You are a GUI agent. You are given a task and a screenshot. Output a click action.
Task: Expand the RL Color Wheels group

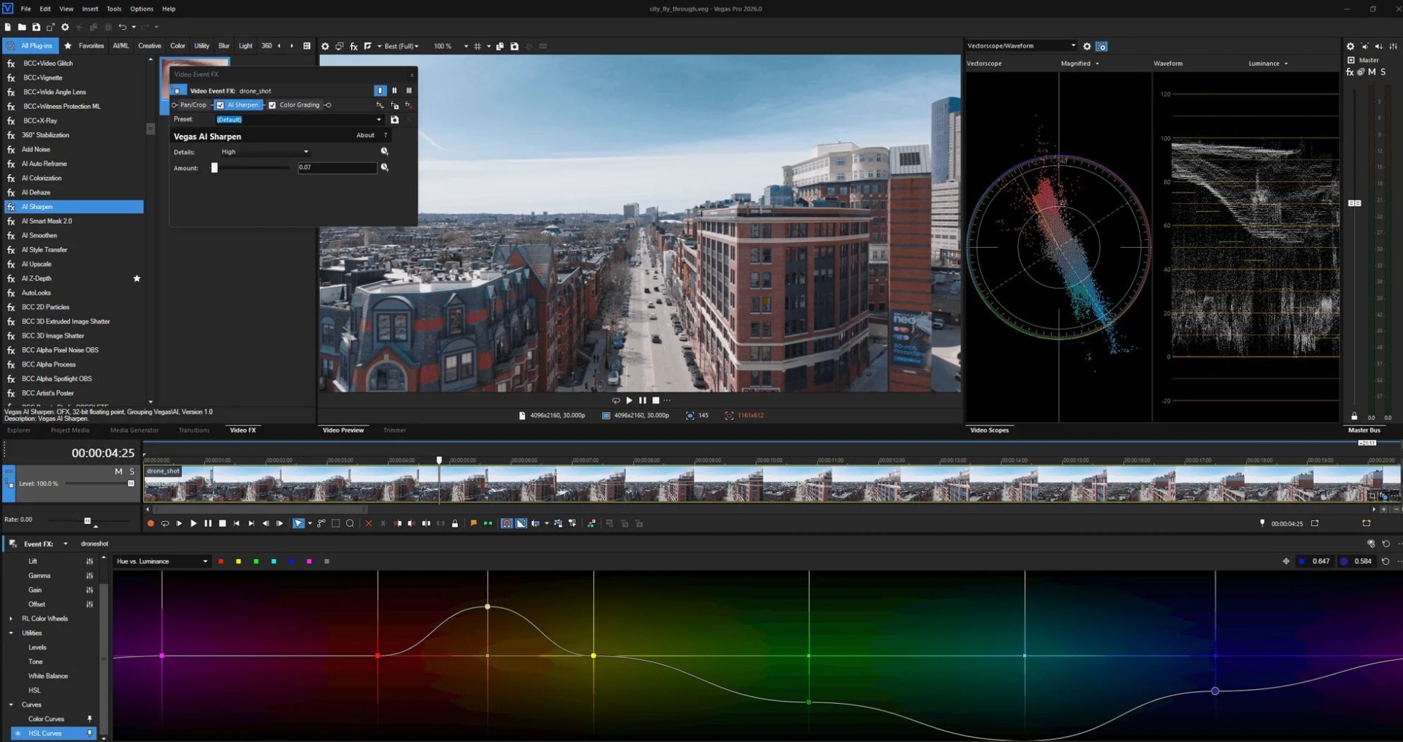tap(11, 619)
